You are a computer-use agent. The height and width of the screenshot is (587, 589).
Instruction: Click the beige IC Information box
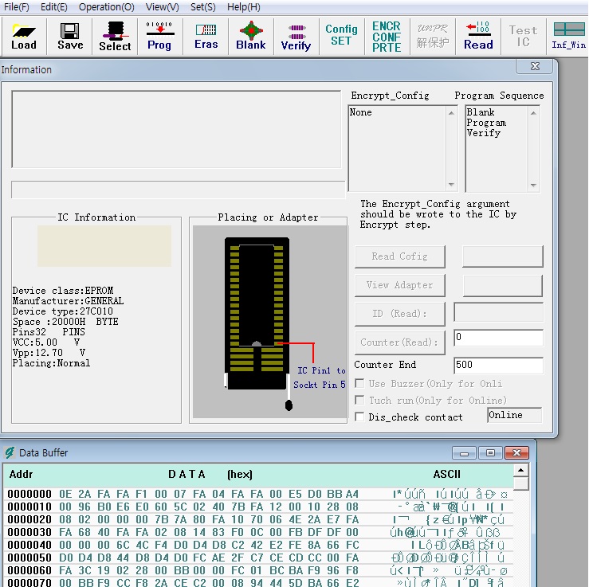click(104, 246)
